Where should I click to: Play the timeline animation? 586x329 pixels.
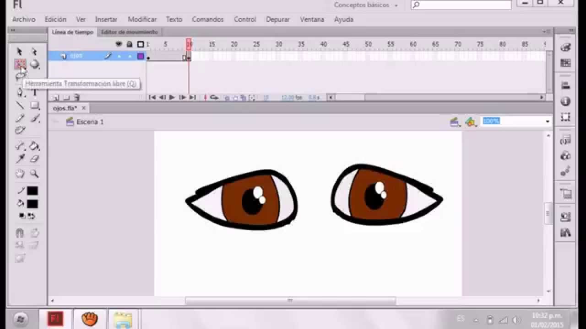(x=172, y=97)
